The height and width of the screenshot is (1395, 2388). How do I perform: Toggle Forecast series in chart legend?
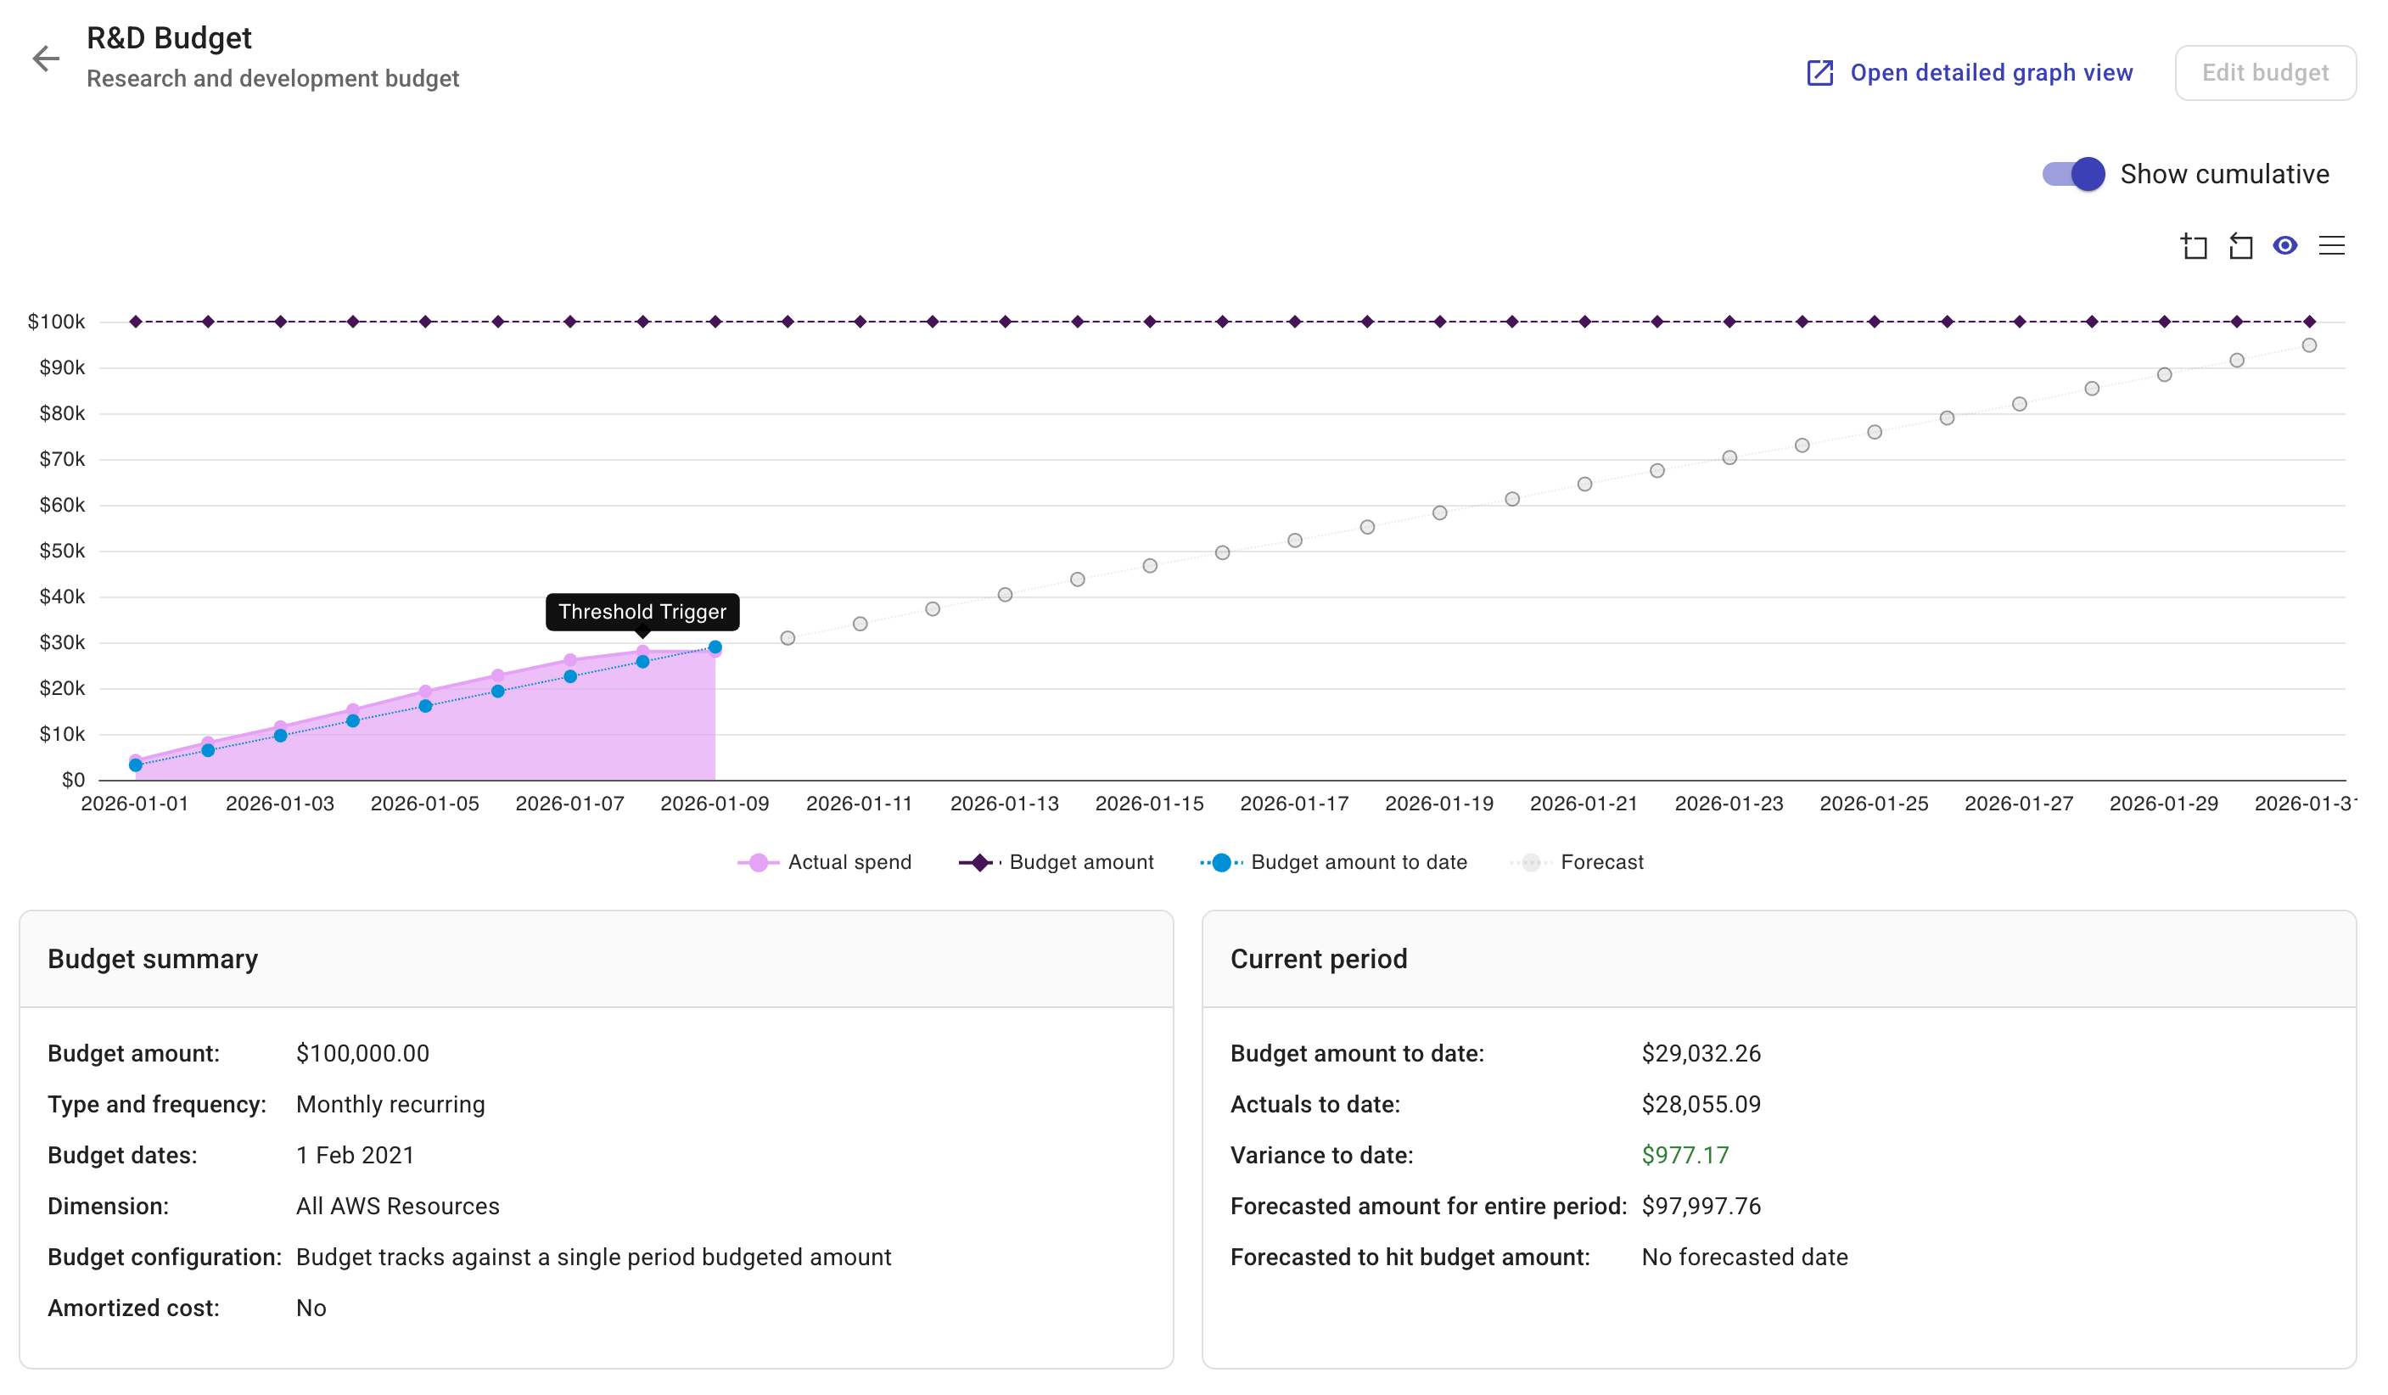click(1600, 862)
